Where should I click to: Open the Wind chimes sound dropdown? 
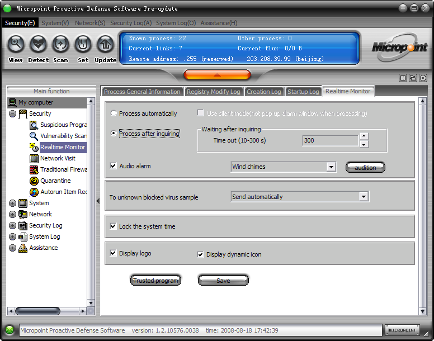331,167
